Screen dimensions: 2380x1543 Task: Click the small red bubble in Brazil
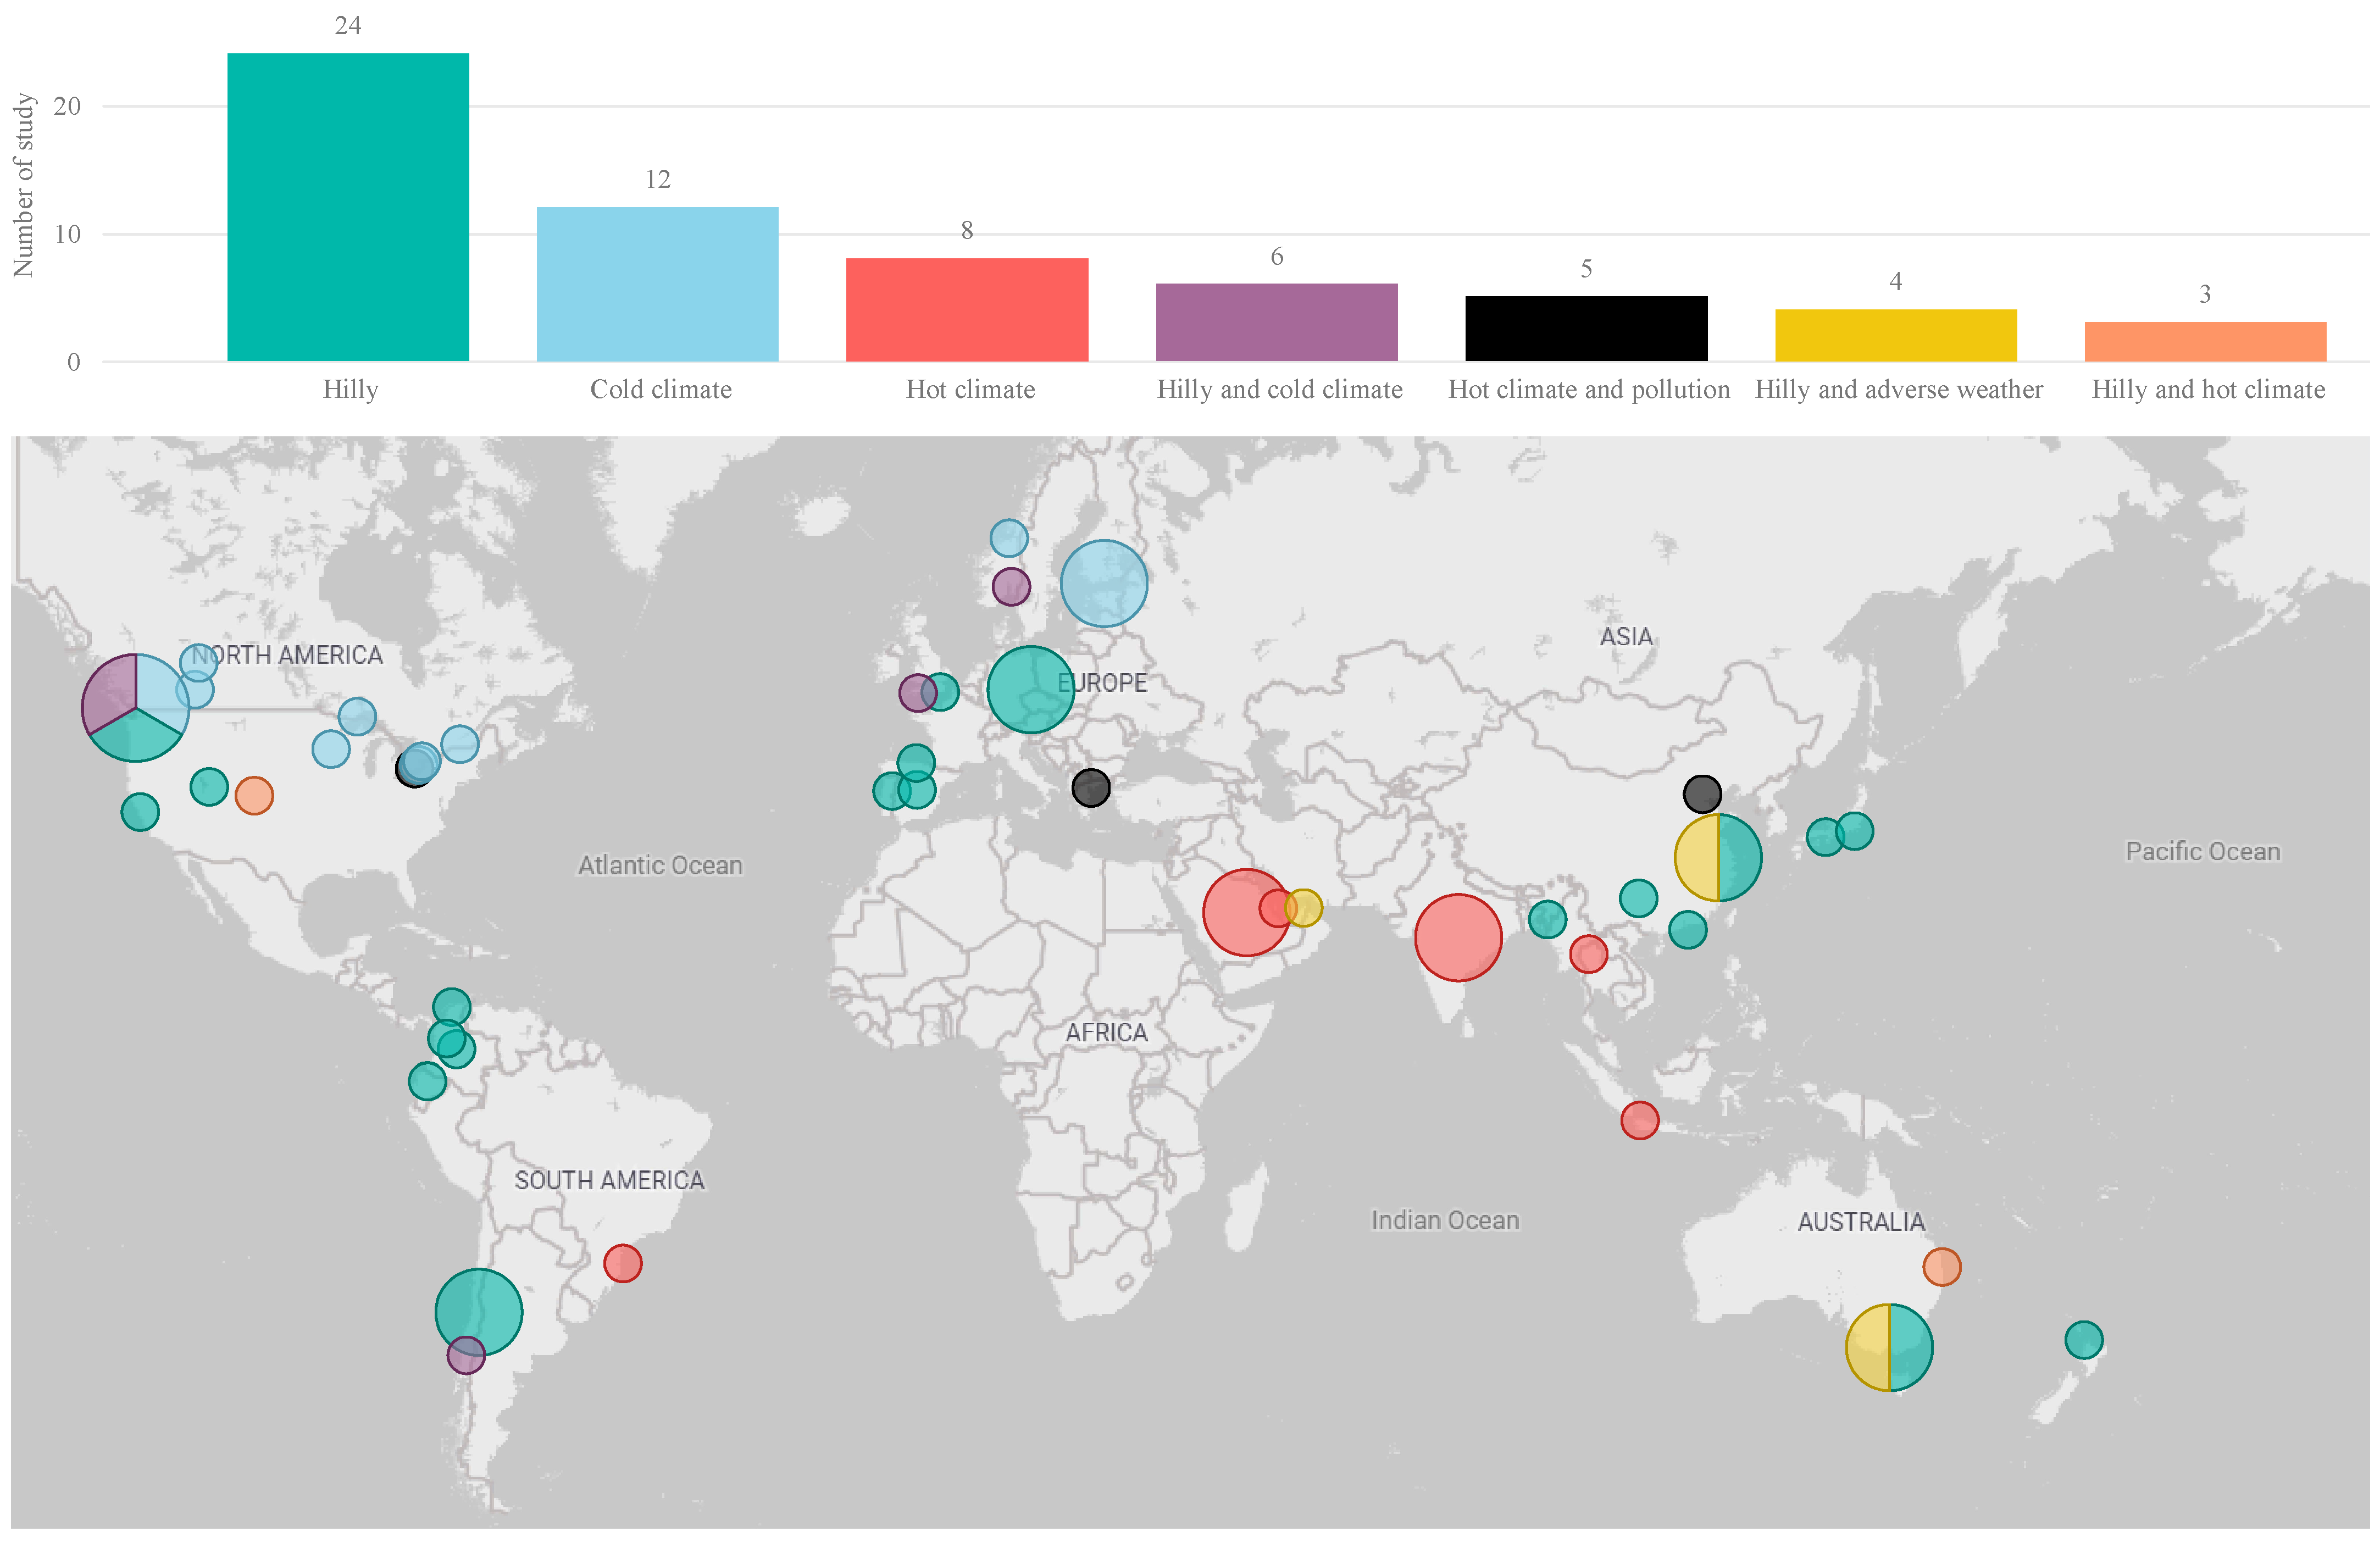coord(622,1263)
